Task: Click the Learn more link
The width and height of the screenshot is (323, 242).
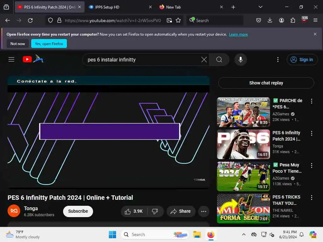Action: pyautogui.click(x=238, y=34)
